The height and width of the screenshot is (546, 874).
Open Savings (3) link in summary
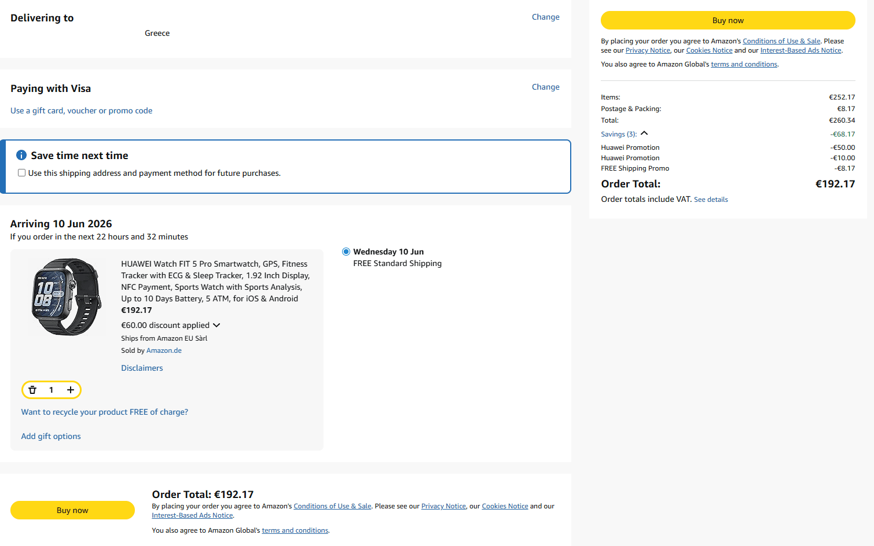click(x=619, y=134)
